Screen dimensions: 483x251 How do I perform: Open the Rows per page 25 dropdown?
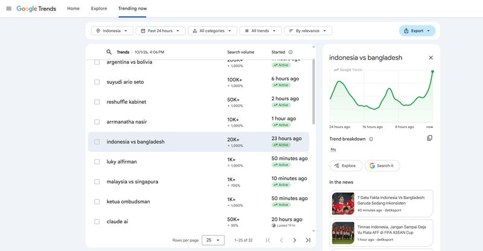coord(213,240)
